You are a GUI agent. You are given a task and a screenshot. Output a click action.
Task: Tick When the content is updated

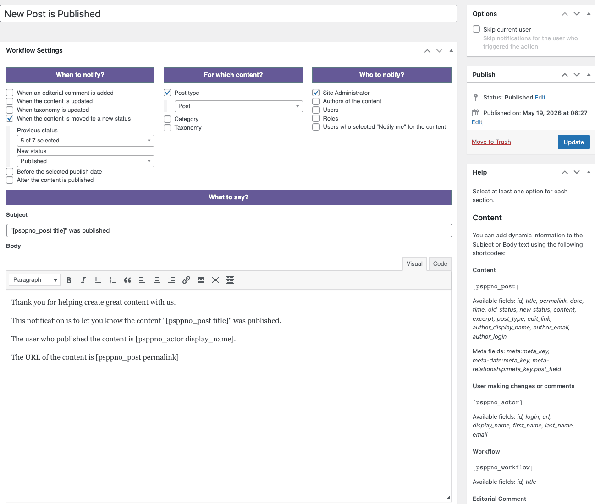click(x=10, y=101)
